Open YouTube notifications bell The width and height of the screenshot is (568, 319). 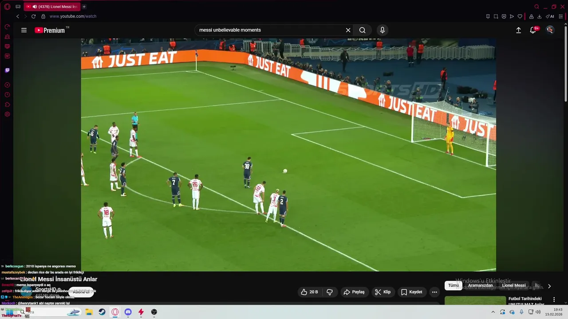tap(534, 30)
